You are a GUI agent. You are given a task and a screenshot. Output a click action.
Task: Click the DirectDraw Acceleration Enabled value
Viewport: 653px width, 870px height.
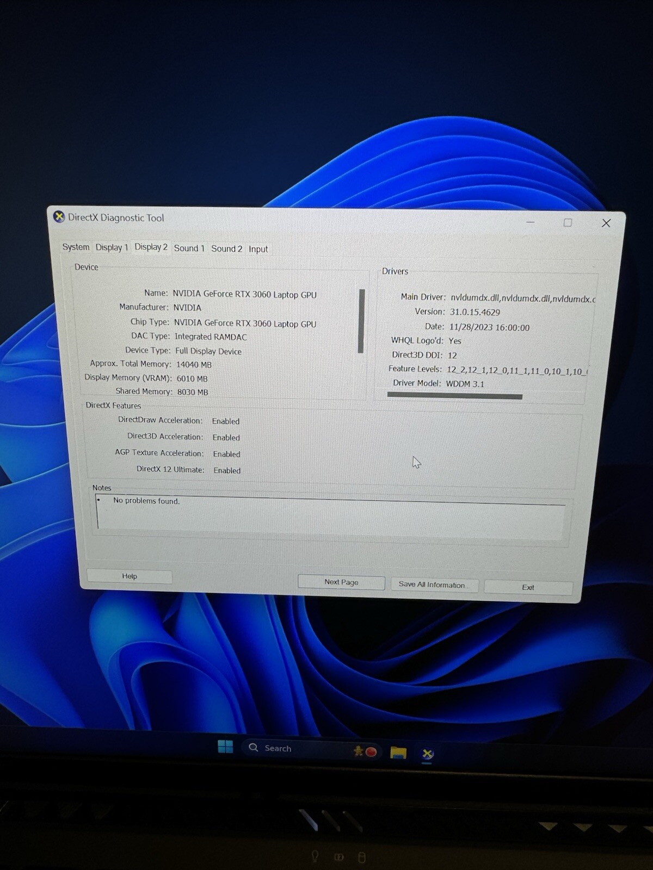226,421
